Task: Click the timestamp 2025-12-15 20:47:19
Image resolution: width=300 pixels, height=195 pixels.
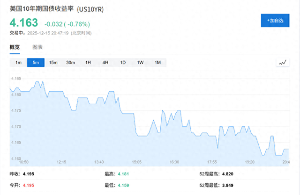Action: tap(48, 33)
